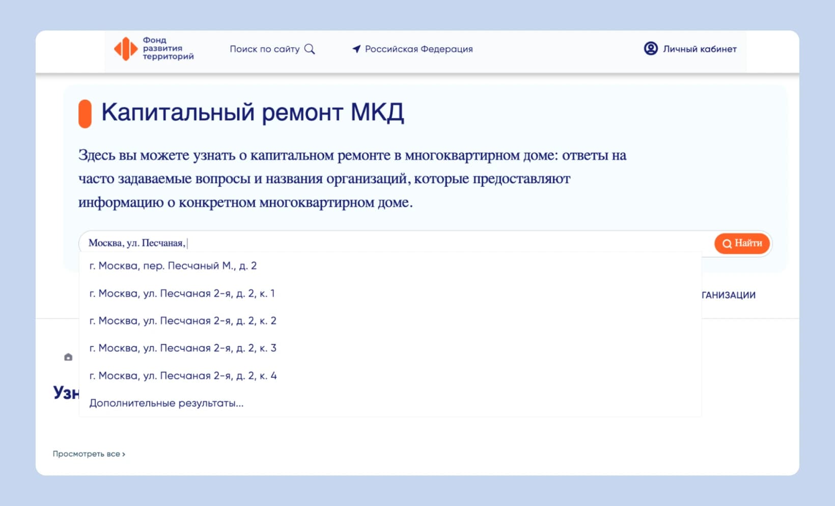Click the user profile icon in the header
The width and height of the screenshot is (835, 506).
pos(651,48)
